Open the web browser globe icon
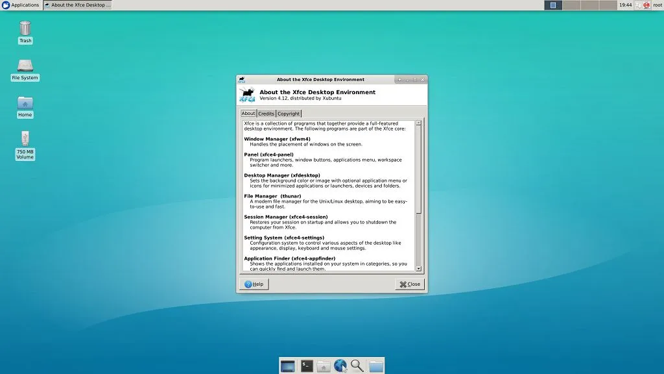The width and height of the screenshot is (664, 374). [340, 366]
